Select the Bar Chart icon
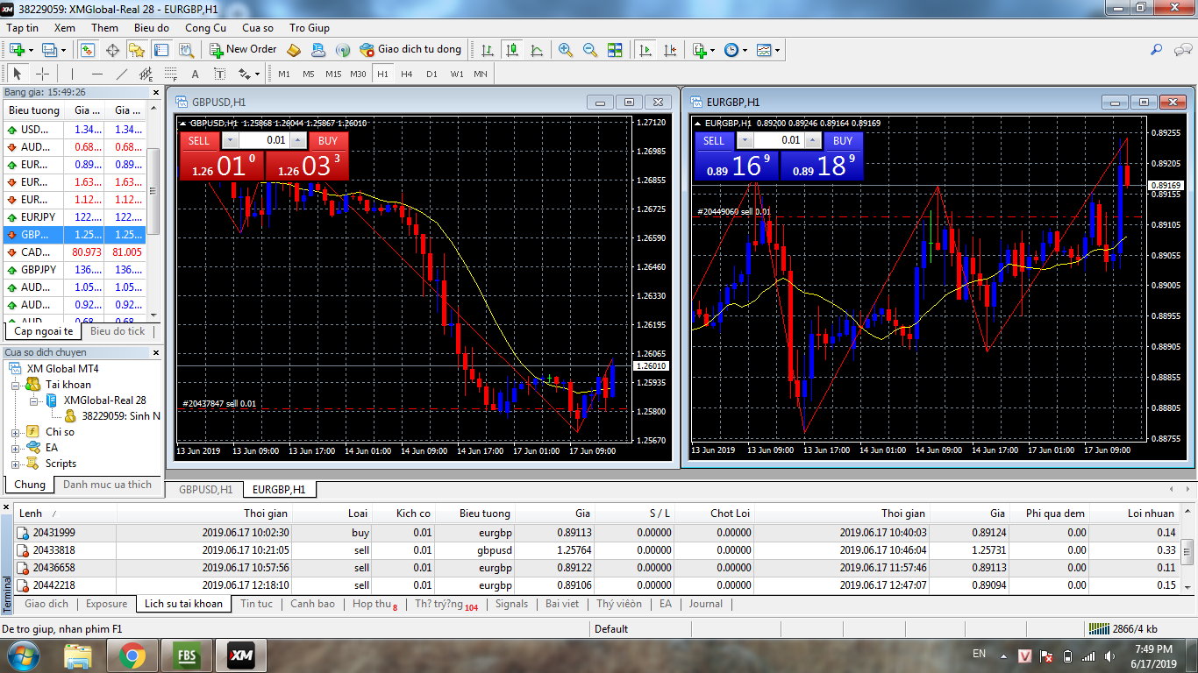Screen dimensions: 1198x673 pyautogui.click(x=488, y=50)
